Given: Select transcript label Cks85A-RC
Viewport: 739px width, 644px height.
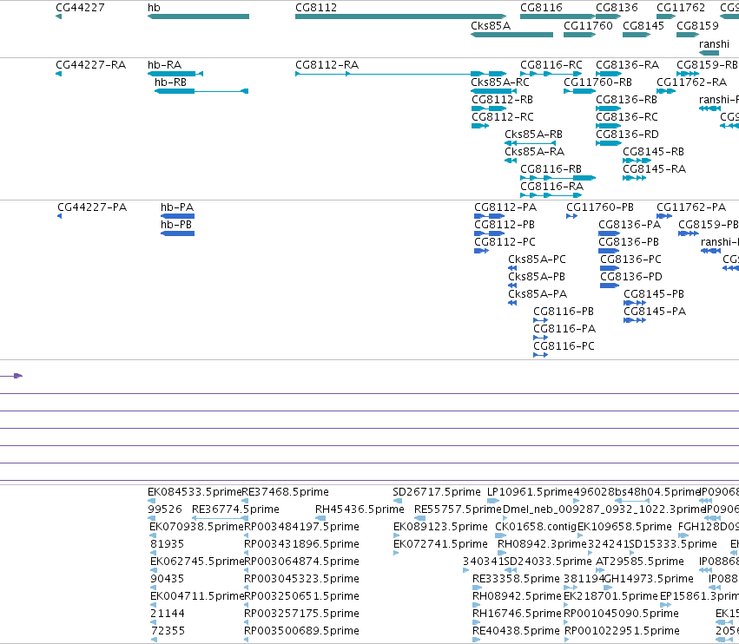Looking at the screenshot, I should [x=500, y=82].
